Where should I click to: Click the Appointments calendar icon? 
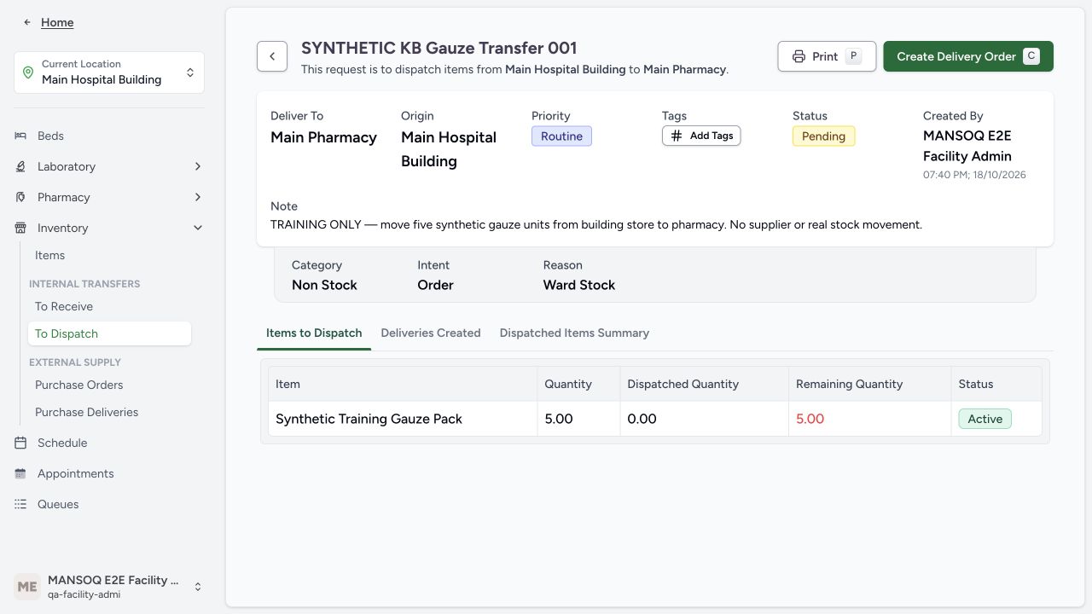(x=20, y=473)
